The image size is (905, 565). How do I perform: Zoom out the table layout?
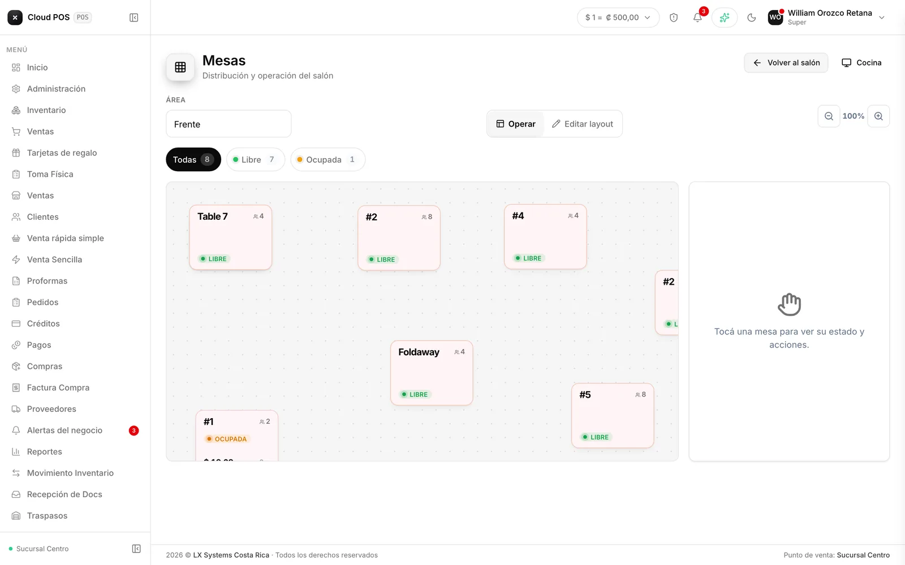coord(829,116)
